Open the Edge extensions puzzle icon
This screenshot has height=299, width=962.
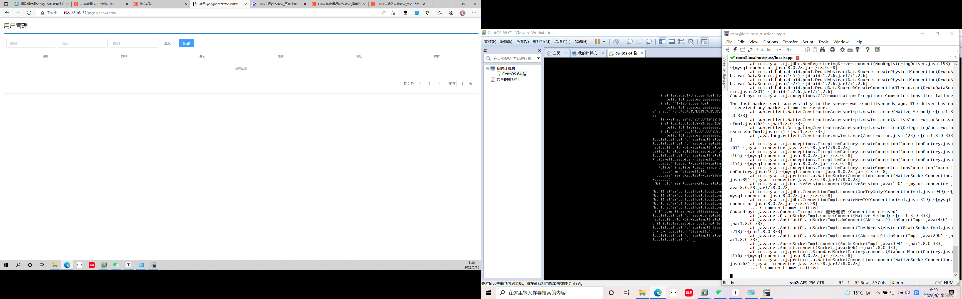click(428, 13)
